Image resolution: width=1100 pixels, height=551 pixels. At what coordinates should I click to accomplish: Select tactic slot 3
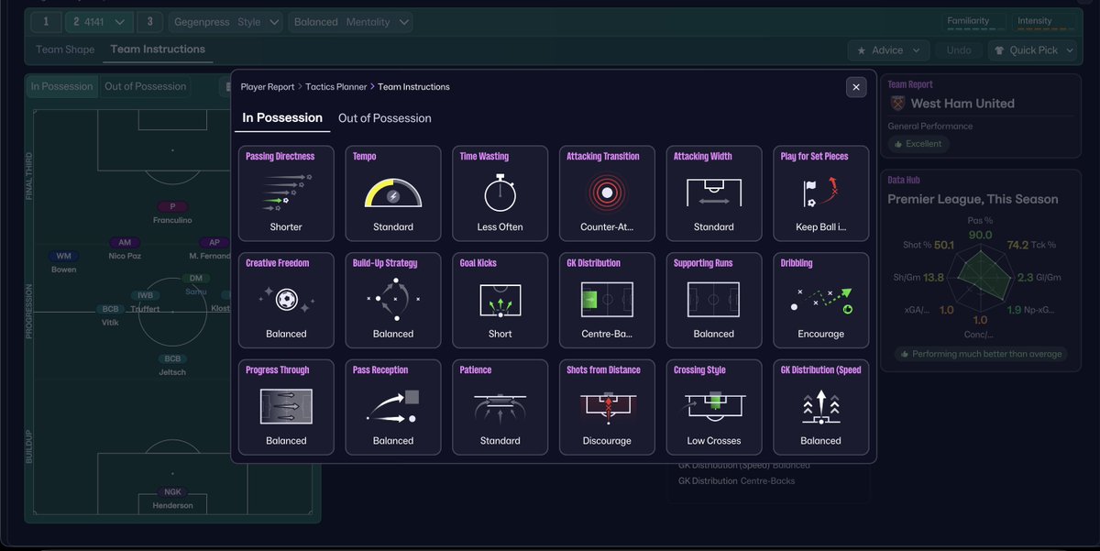pos(149,22)
